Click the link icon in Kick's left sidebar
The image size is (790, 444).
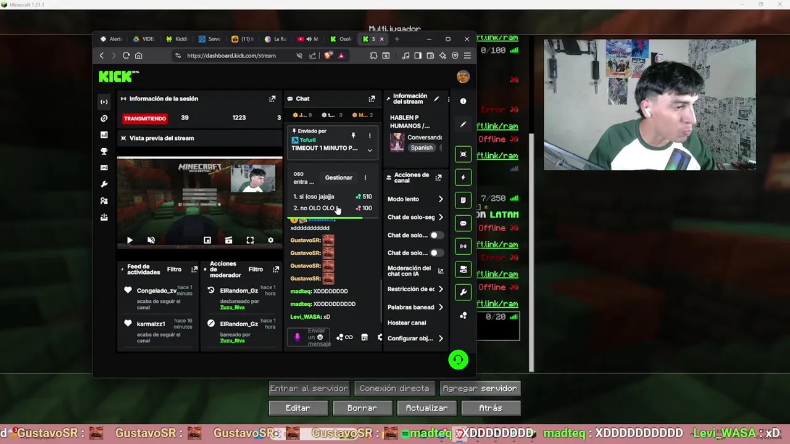point(104,118)
